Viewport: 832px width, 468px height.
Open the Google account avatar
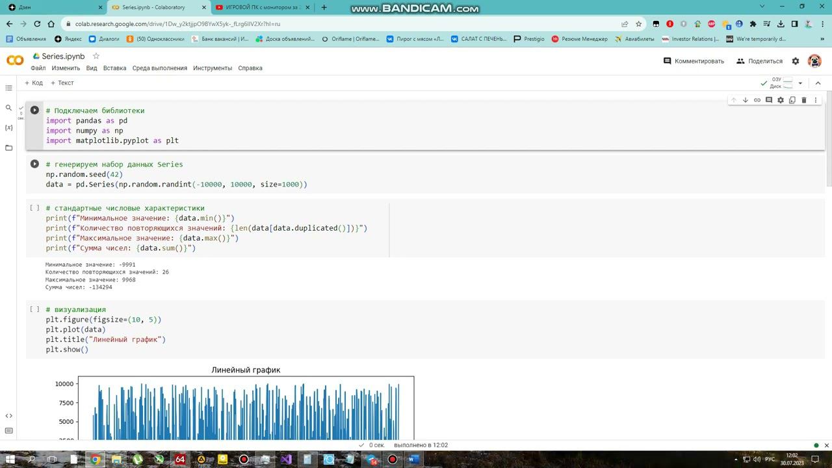(814, 61)
